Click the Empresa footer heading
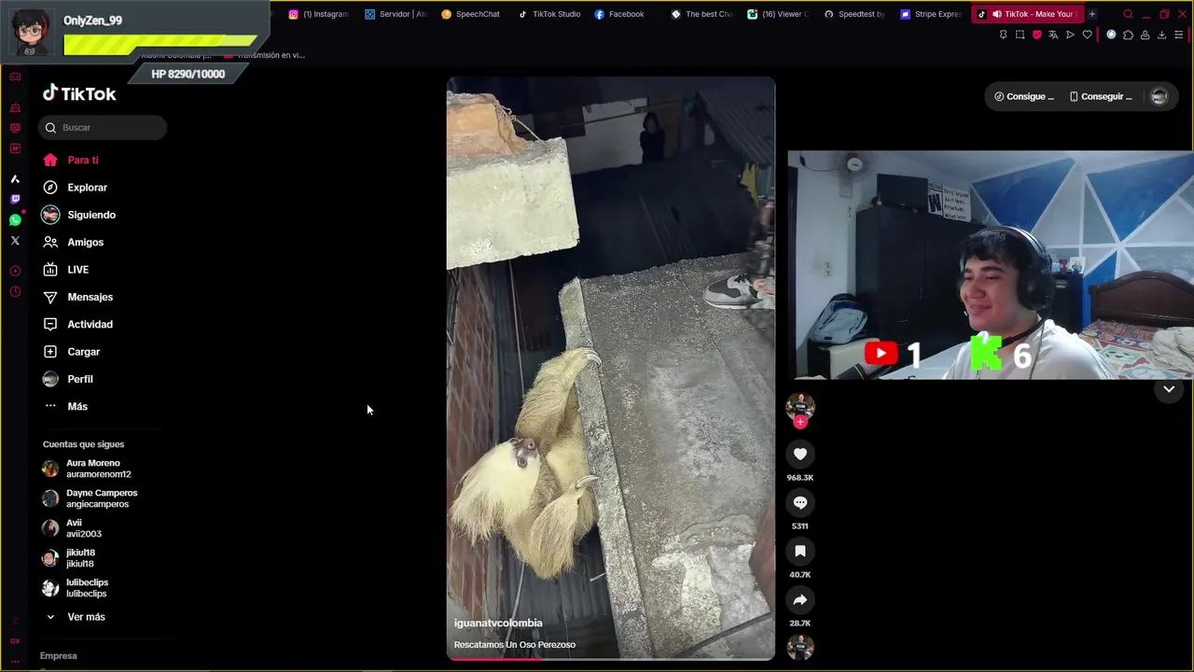The height and width of the screenshot is (672, 1194). [58, 656]
